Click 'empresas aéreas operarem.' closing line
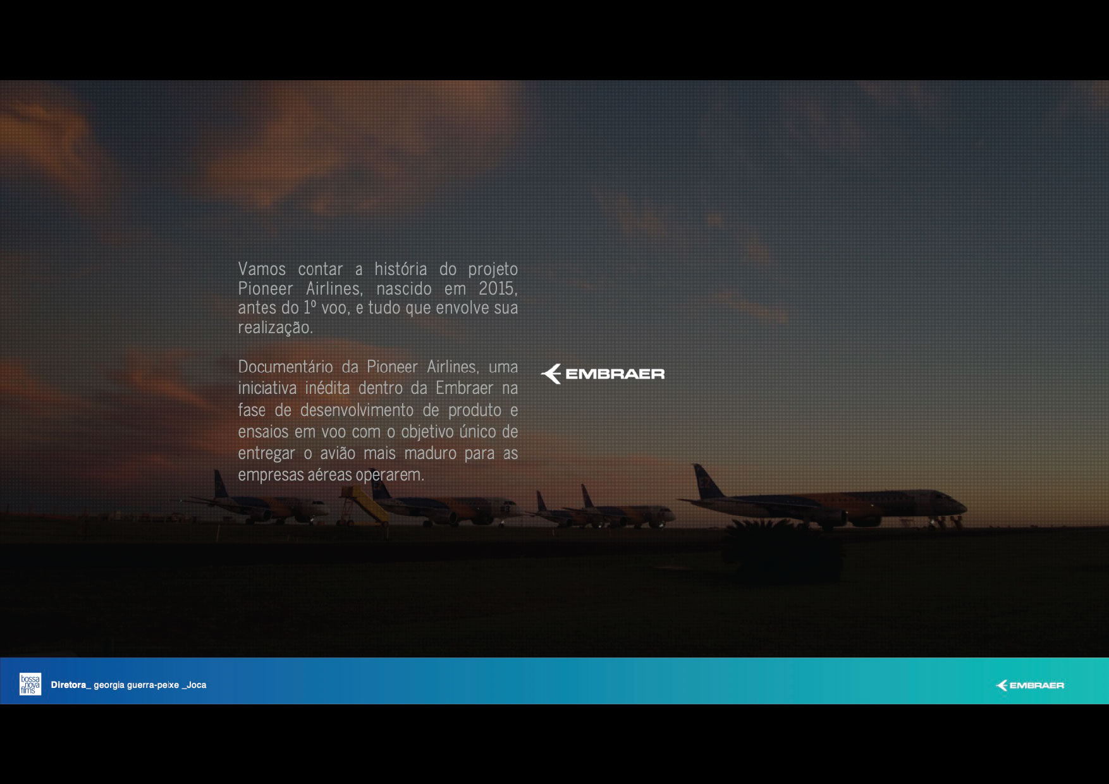Screen dimensions: 1109x784 [x=331, y=475]
